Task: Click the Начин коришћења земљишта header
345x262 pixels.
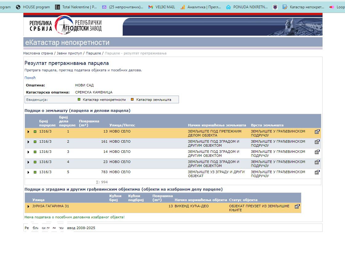Action: click(x=217, y=125)
